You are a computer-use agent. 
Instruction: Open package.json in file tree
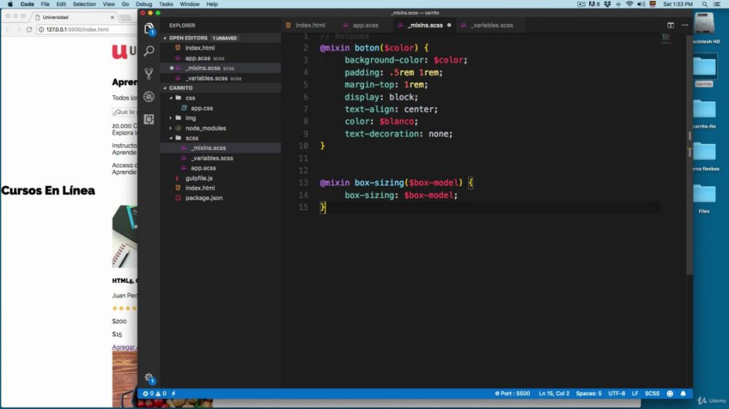coord(203,198)
